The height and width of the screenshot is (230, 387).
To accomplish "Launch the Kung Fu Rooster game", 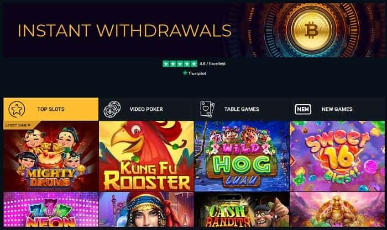I will pyautogui.click(x=147, y=156).
